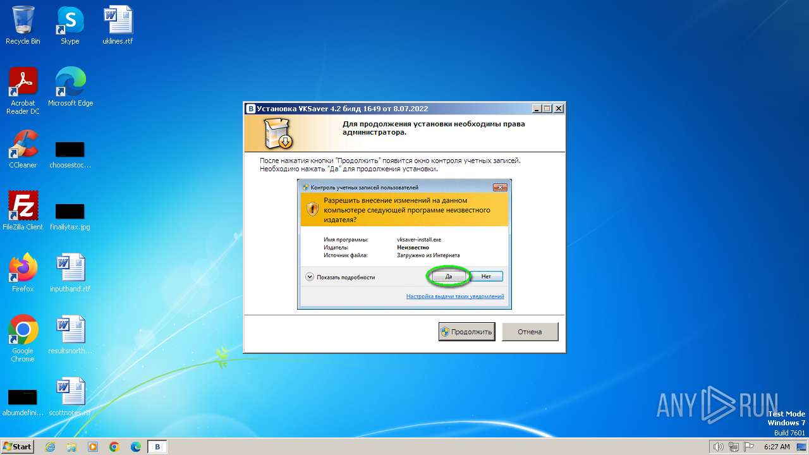The height and width of the screenshot is (455, 809).
Task: Open the Windows Start menu
Action: point(18,446)
